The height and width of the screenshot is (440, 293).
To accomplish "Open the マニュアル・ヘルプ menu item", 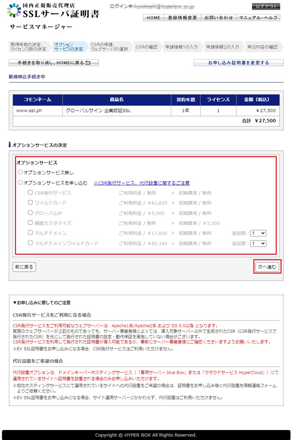I will point(258,18).
